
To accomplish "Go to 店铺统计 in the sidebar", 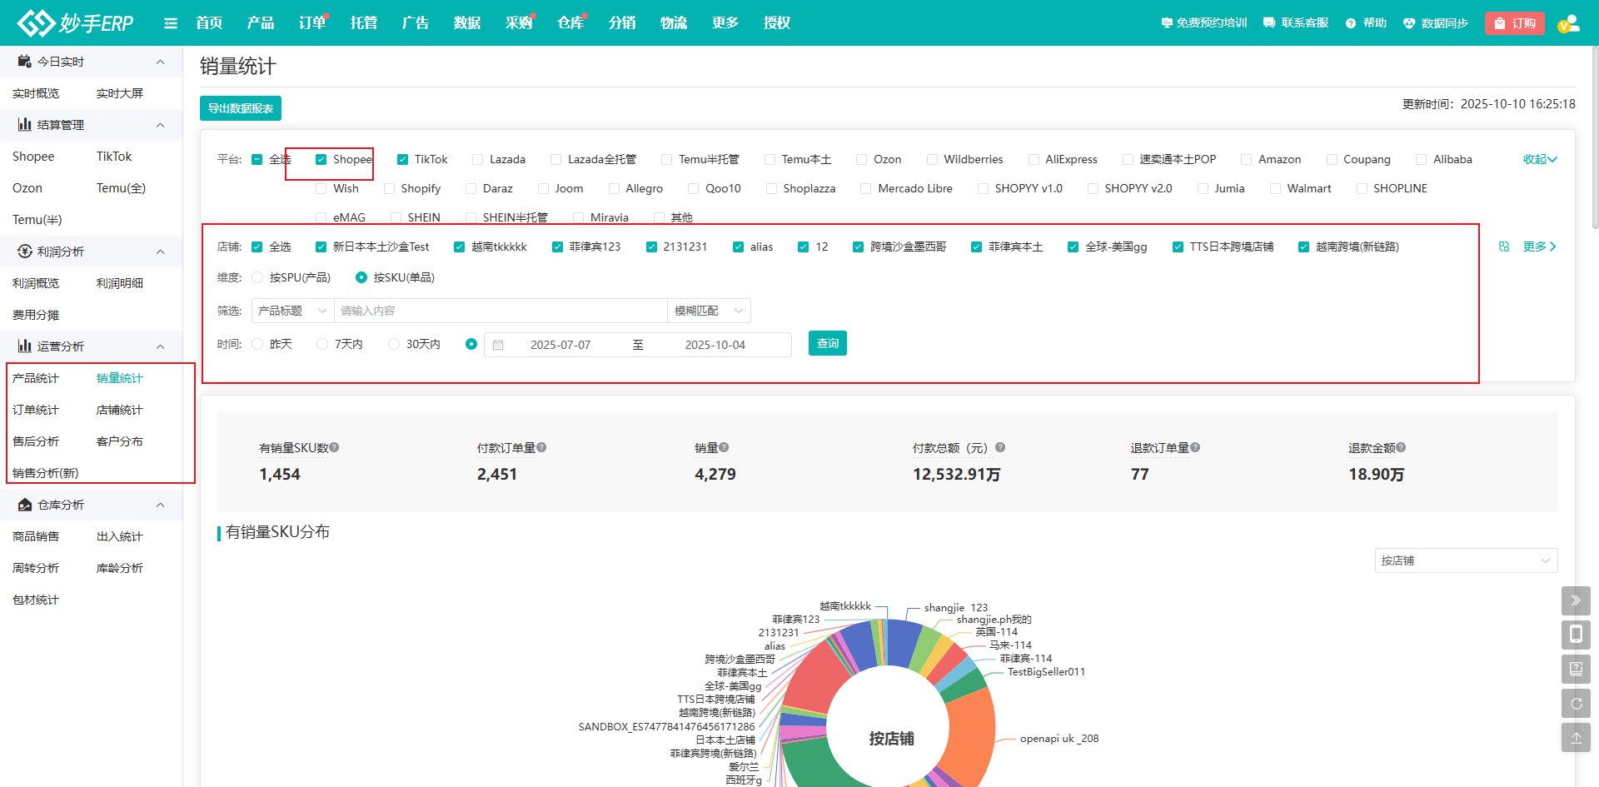I will click(119, 410).
